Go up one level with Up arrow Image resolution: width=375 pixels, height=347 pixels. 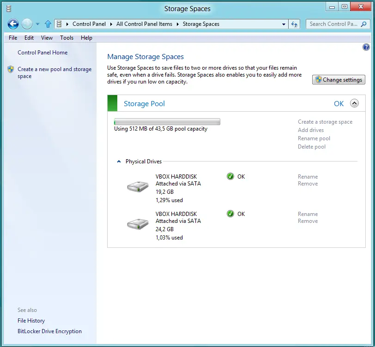click(x=48, y=24)
